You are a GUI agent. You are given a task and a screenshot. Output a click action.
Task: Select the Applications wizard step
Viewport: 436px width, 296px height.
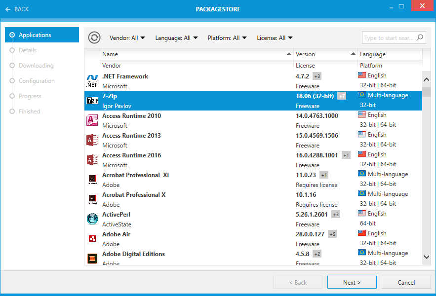click(35, 35)
